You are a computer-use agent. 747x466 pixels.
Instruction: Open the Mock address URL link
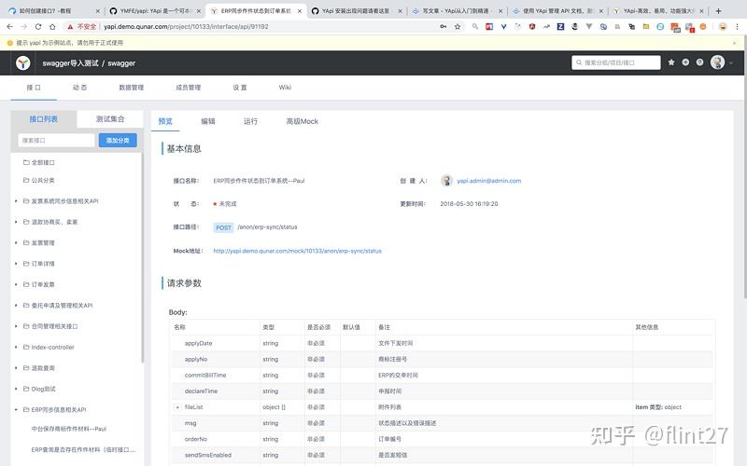point(297,251)
